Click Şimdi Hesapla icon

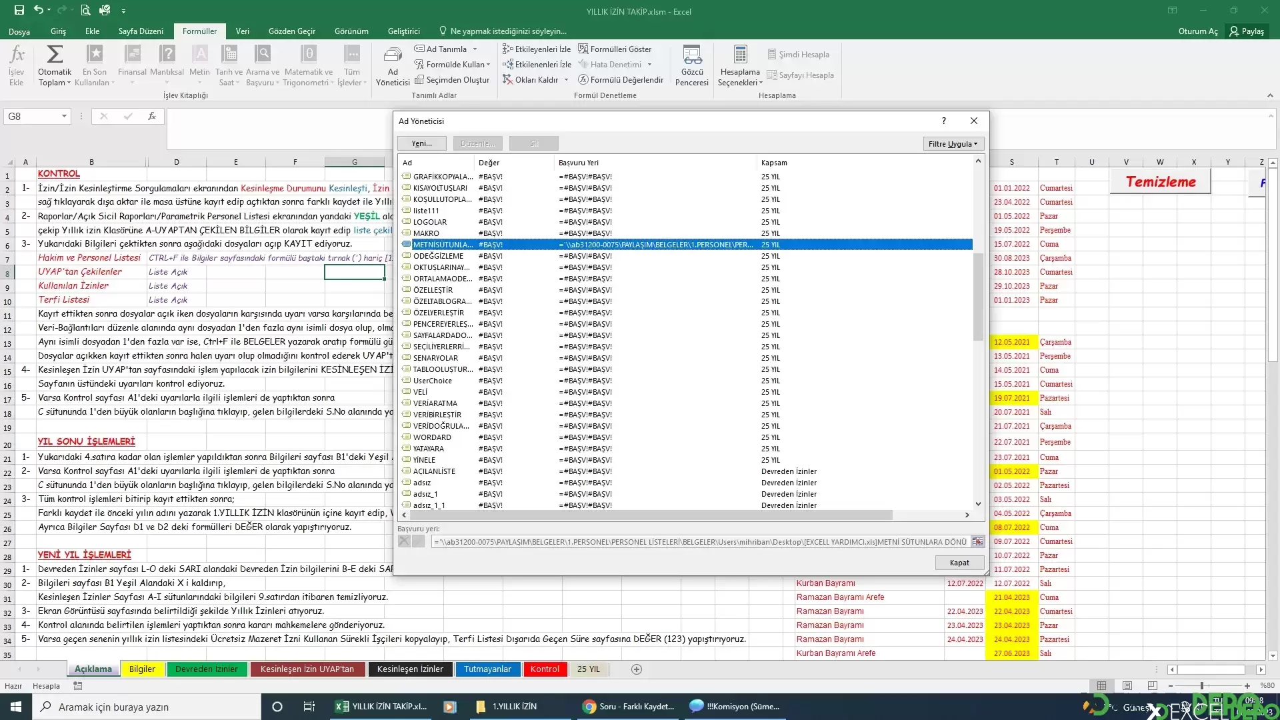[798, 54]
